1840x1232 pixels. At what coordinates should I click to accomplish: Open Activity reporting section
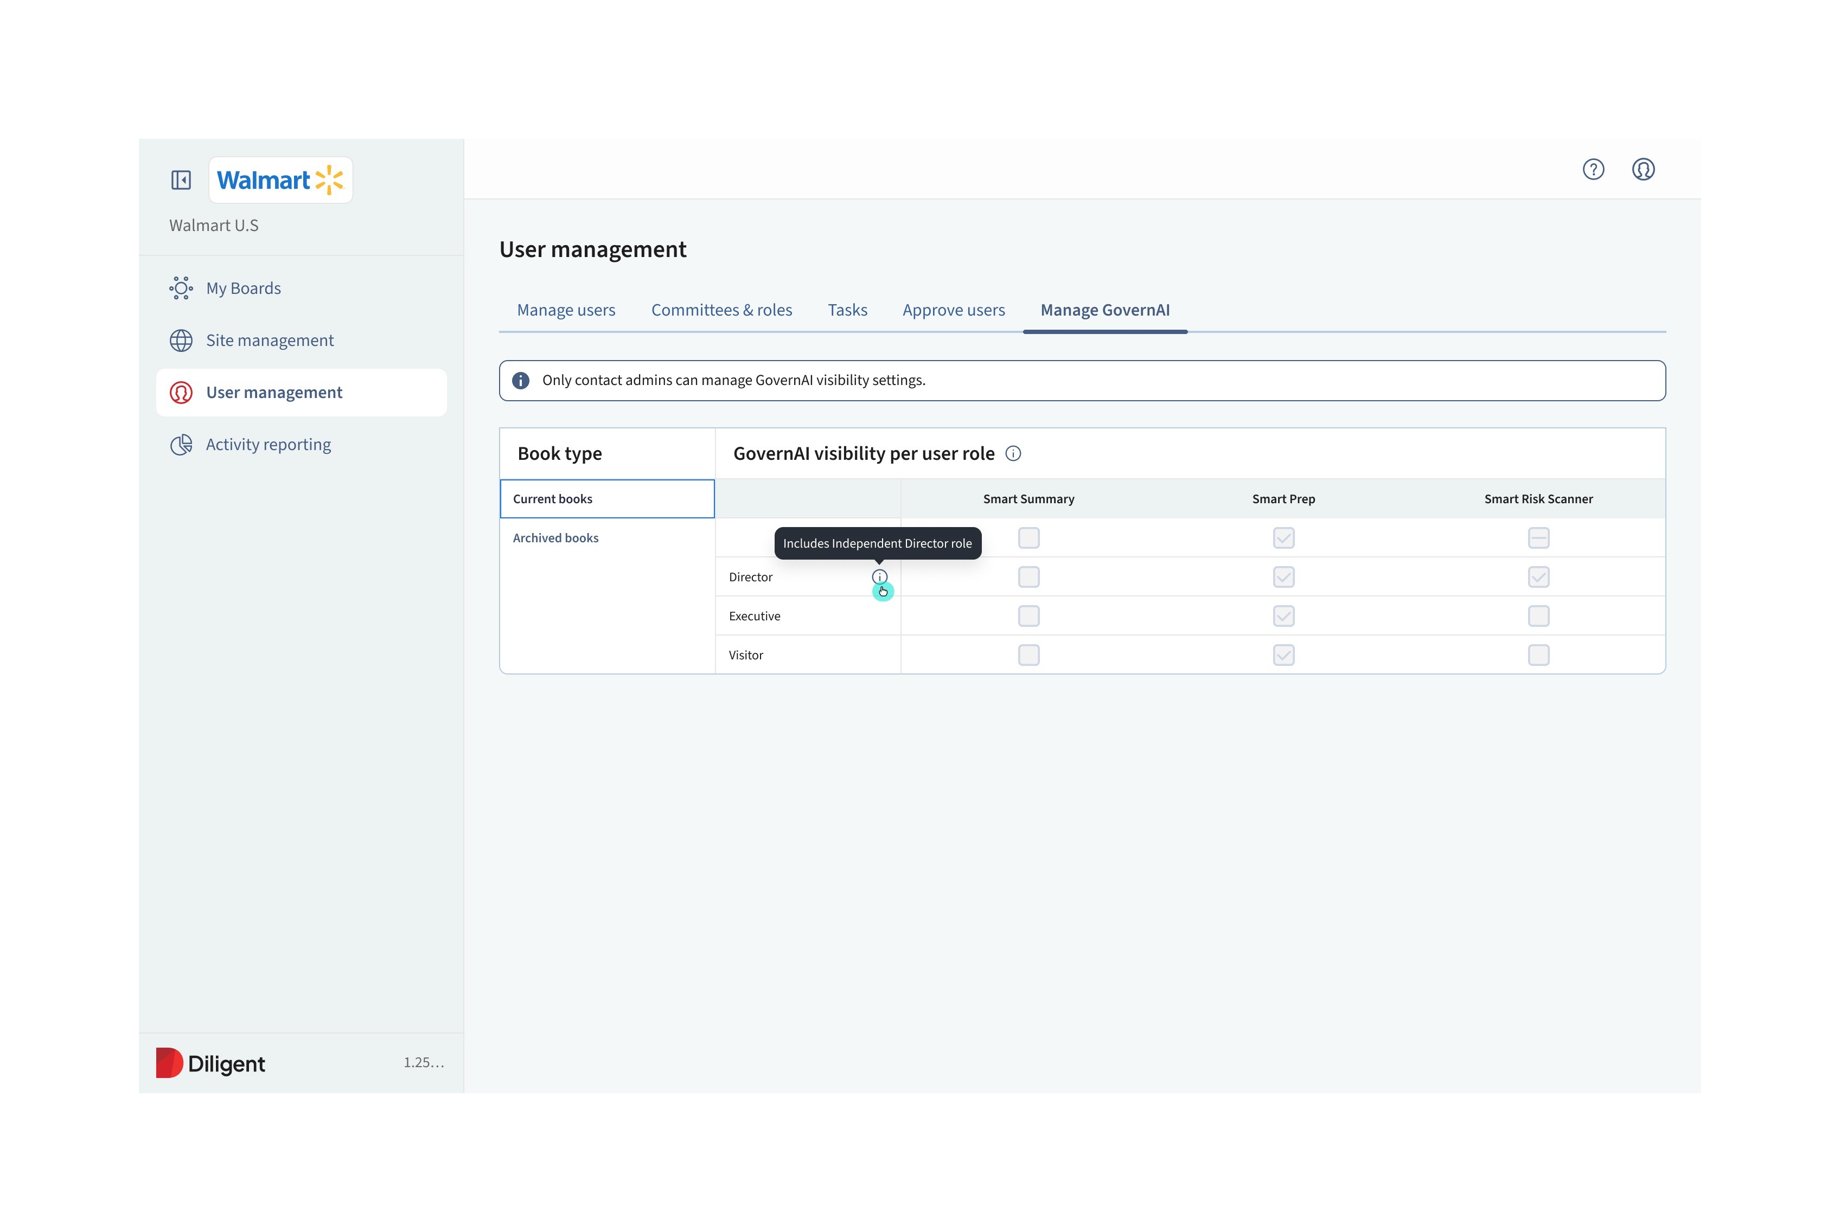point(267,445)
